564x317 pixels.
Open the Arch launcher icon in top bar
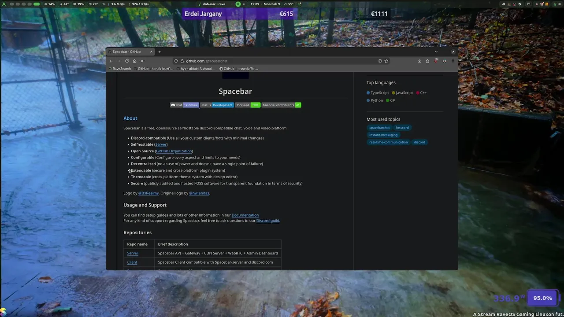point(4,4)
